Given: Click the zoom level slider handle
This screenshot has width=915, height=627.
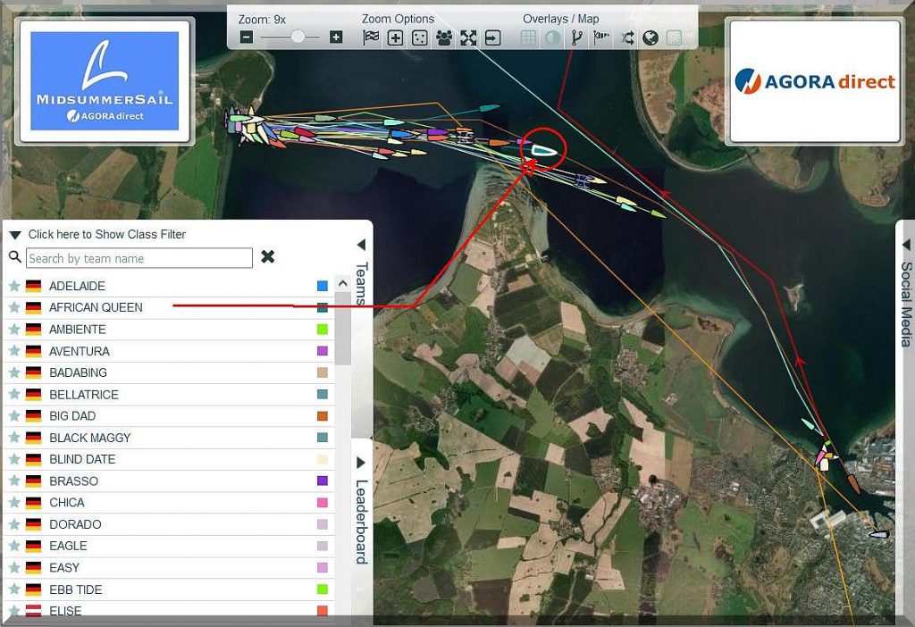Looking at the screenshot, I should tap(298, 38).
